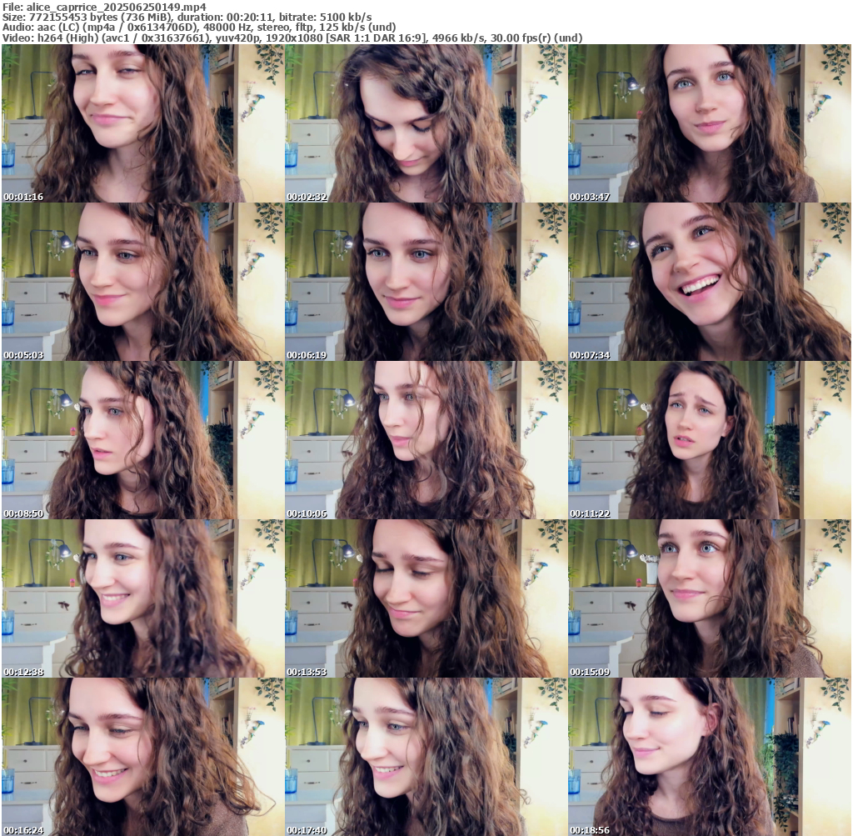Select the thumbnail stamped 00:10:06

click(x=426, y=440)
